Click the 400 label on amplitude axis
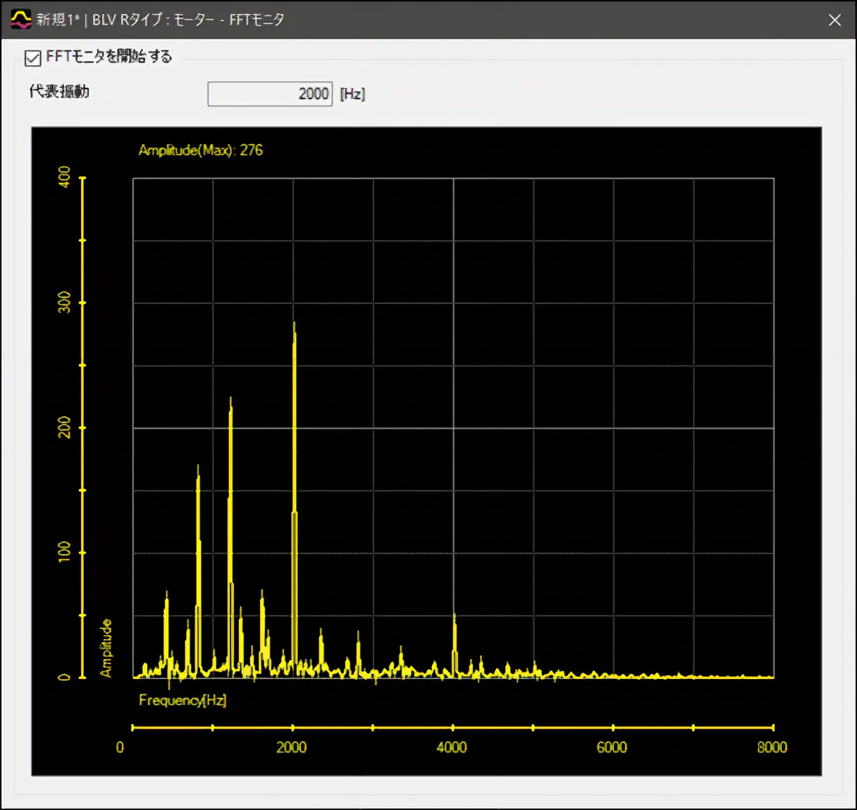The image size is (857, 810). point(64,177)
